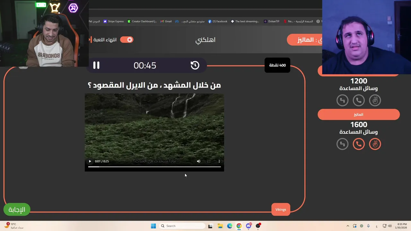Click the 1600 team score
This screenshot has width=411, height=231.
coord(359,124)
